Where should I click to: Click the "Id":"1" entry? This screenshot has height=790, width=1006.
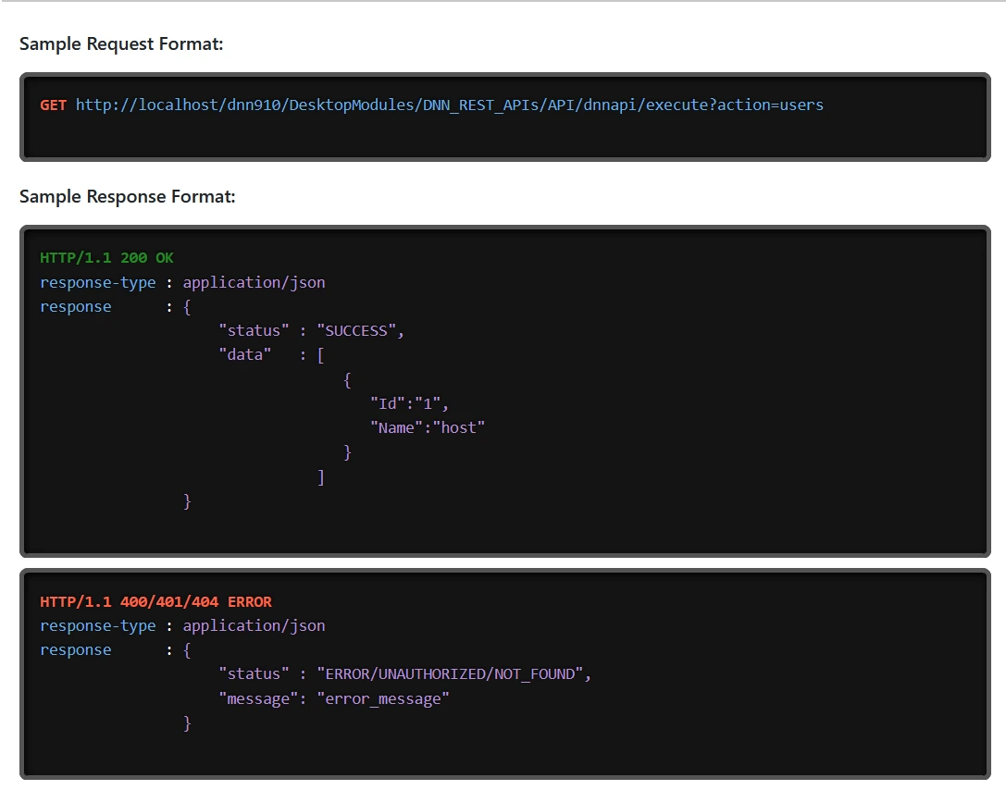[409, 403]
